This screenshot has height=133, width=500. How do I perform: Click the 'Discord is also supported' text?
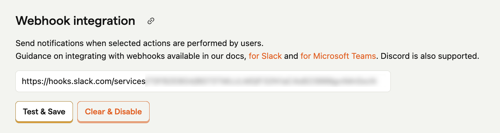click(x=430, y=56)
